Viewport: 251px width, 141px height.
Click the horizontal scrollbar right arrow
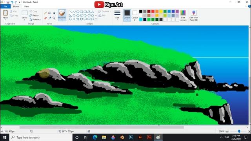(247, 127)
